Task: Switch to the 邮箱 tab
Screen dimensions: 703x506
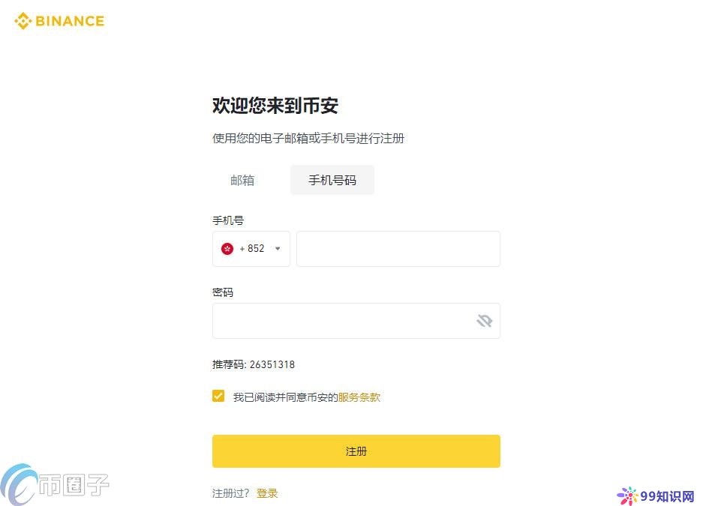Action: 242,180
